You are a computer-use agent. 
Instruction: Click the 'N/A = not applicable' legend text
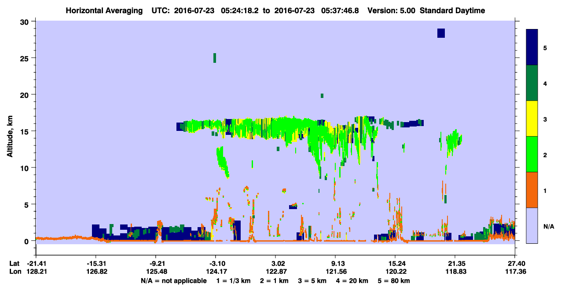click(x=173, y=281)
